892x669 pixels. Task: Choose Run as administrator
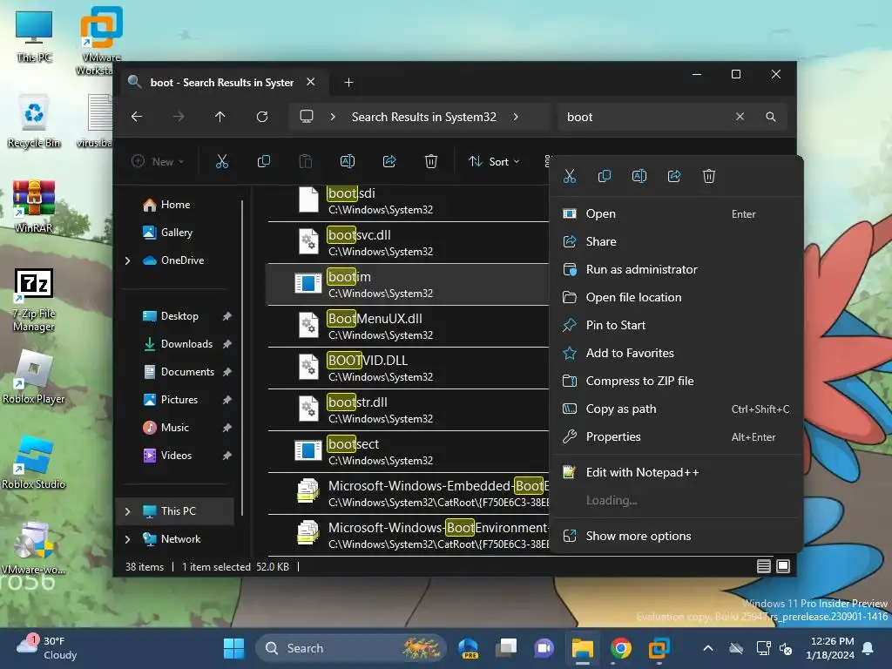pyautogui.click(x=677, y=270)
